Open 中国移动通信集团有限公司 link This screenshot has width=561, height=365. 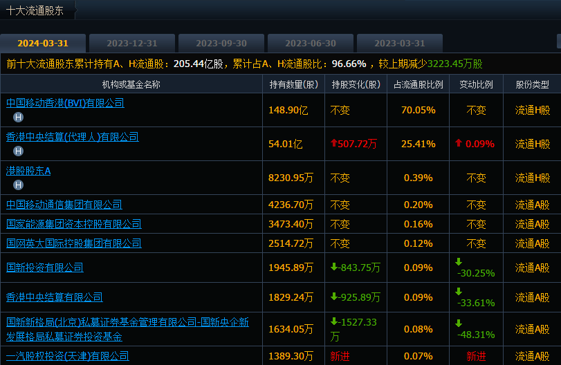tap(64, 205)
